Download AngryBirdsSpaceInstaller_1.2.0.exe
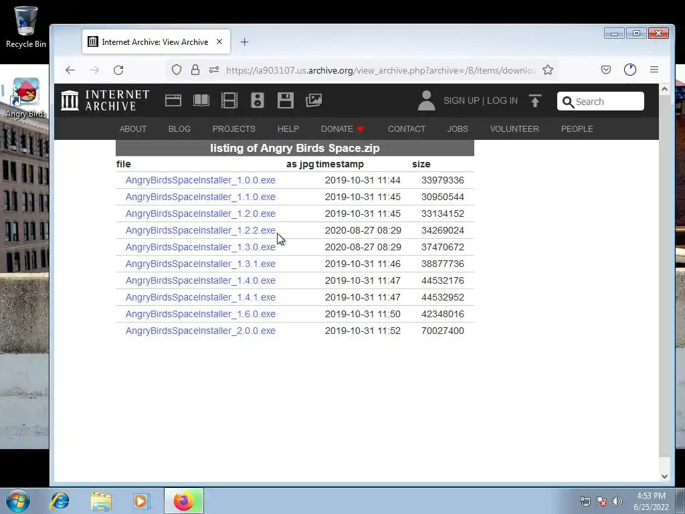 201,213
